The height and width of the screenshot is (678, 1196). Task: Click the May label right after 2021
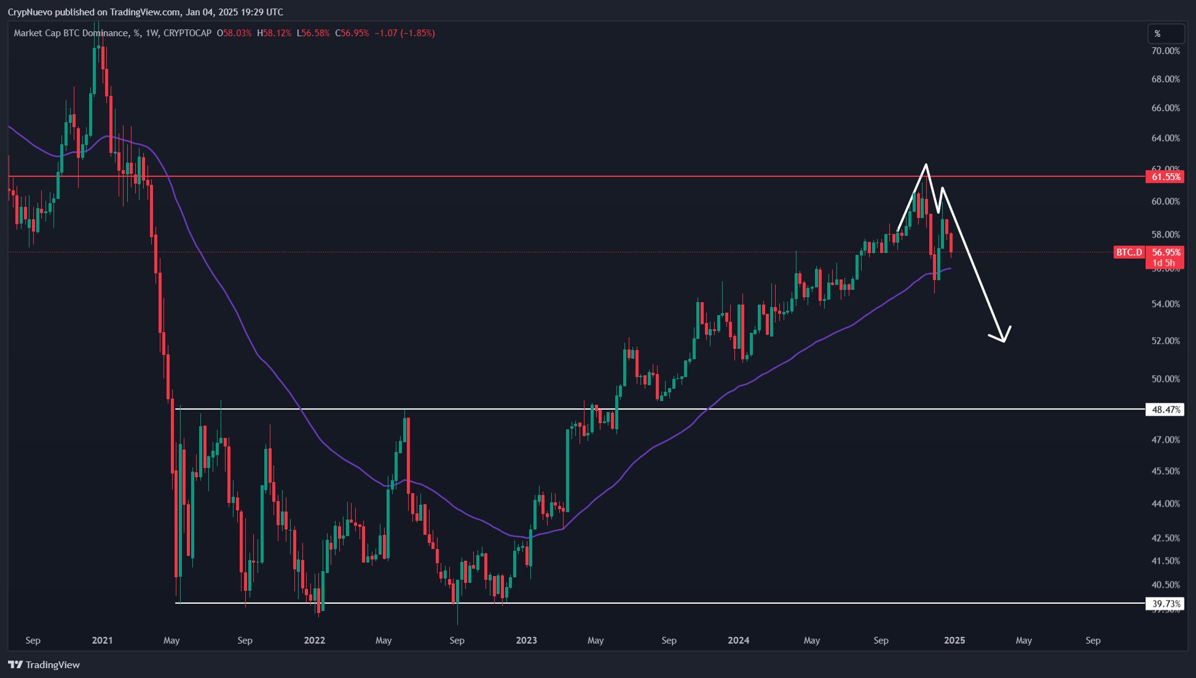(171, 640)
